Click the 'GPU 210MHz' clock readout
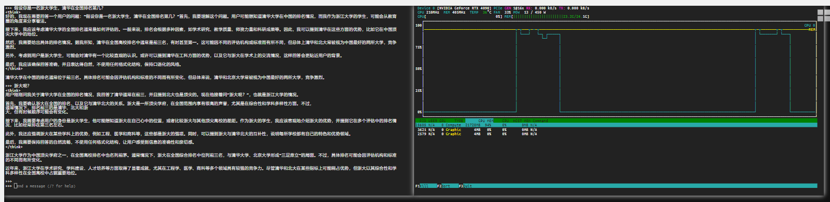The width and height of the screenshot is (830, 202). (x=428, y=12)
